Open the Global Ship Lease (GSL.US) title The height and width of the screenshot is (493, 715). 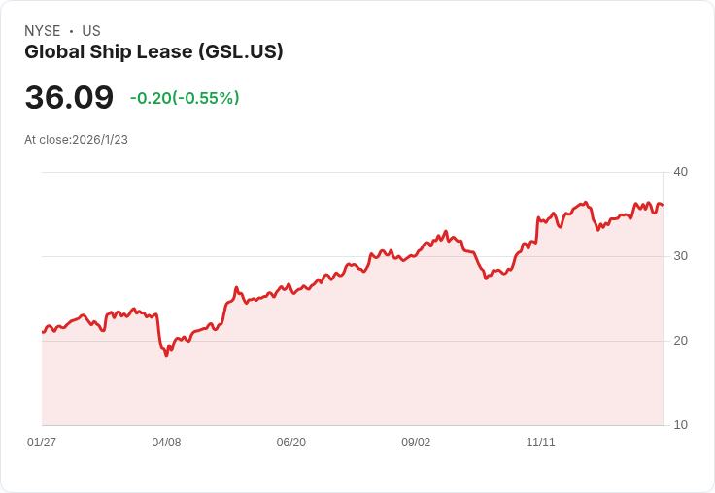(153, 52)
